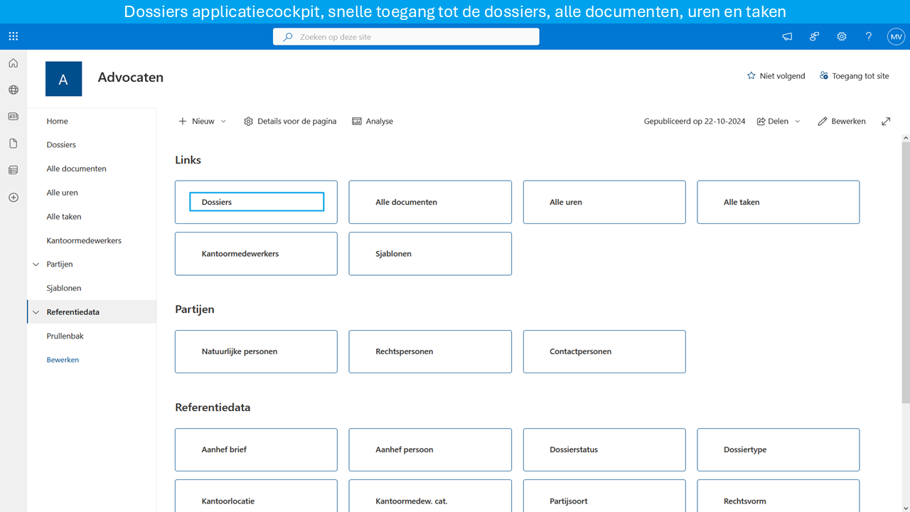Open the Dossiers quick link card
The width and height of the screenshot is (910, 512).
[256, 202]
